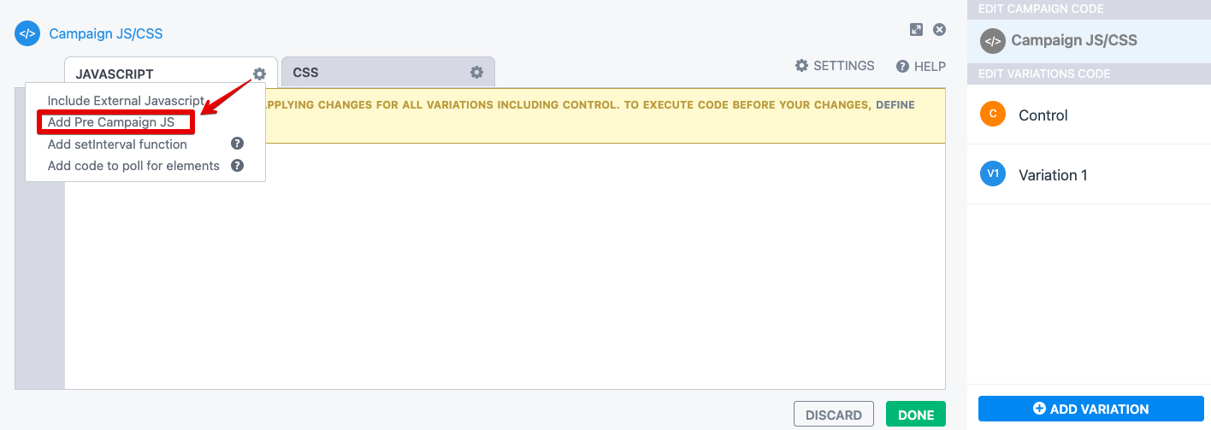Select the JAVASCRIPT tab

115,74
